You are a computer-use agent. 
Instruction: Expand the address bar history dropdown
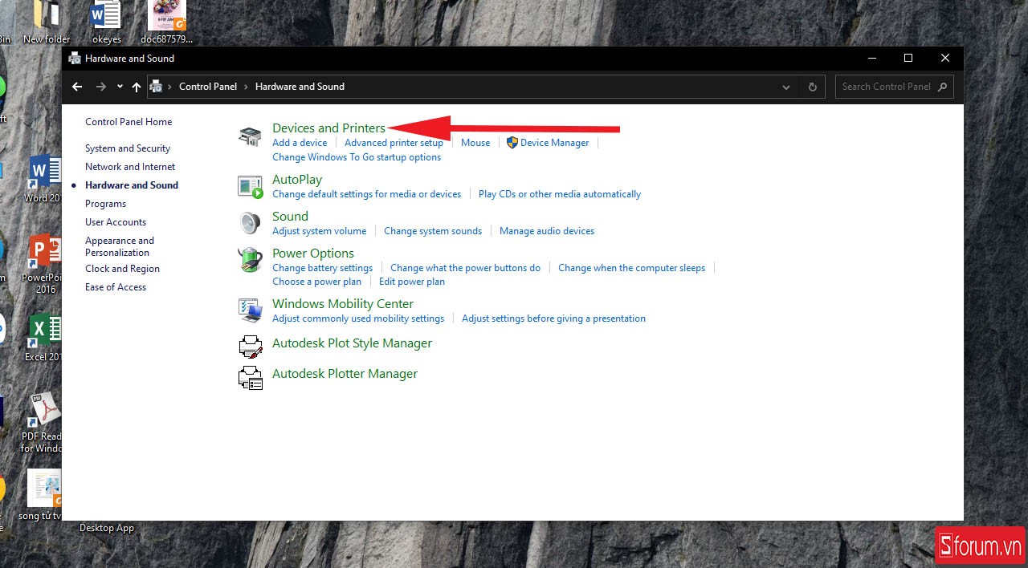pos(786,87)
